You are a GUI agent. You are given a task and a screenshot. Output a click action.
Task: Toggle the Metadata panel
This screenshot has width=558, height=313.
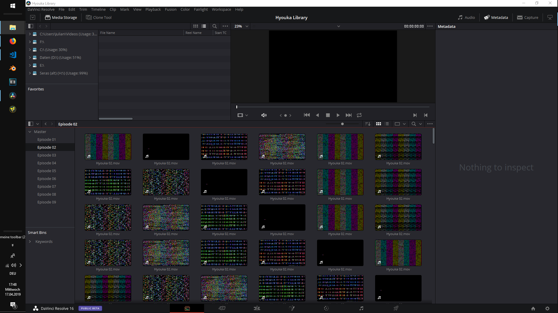tap(496, 17)
